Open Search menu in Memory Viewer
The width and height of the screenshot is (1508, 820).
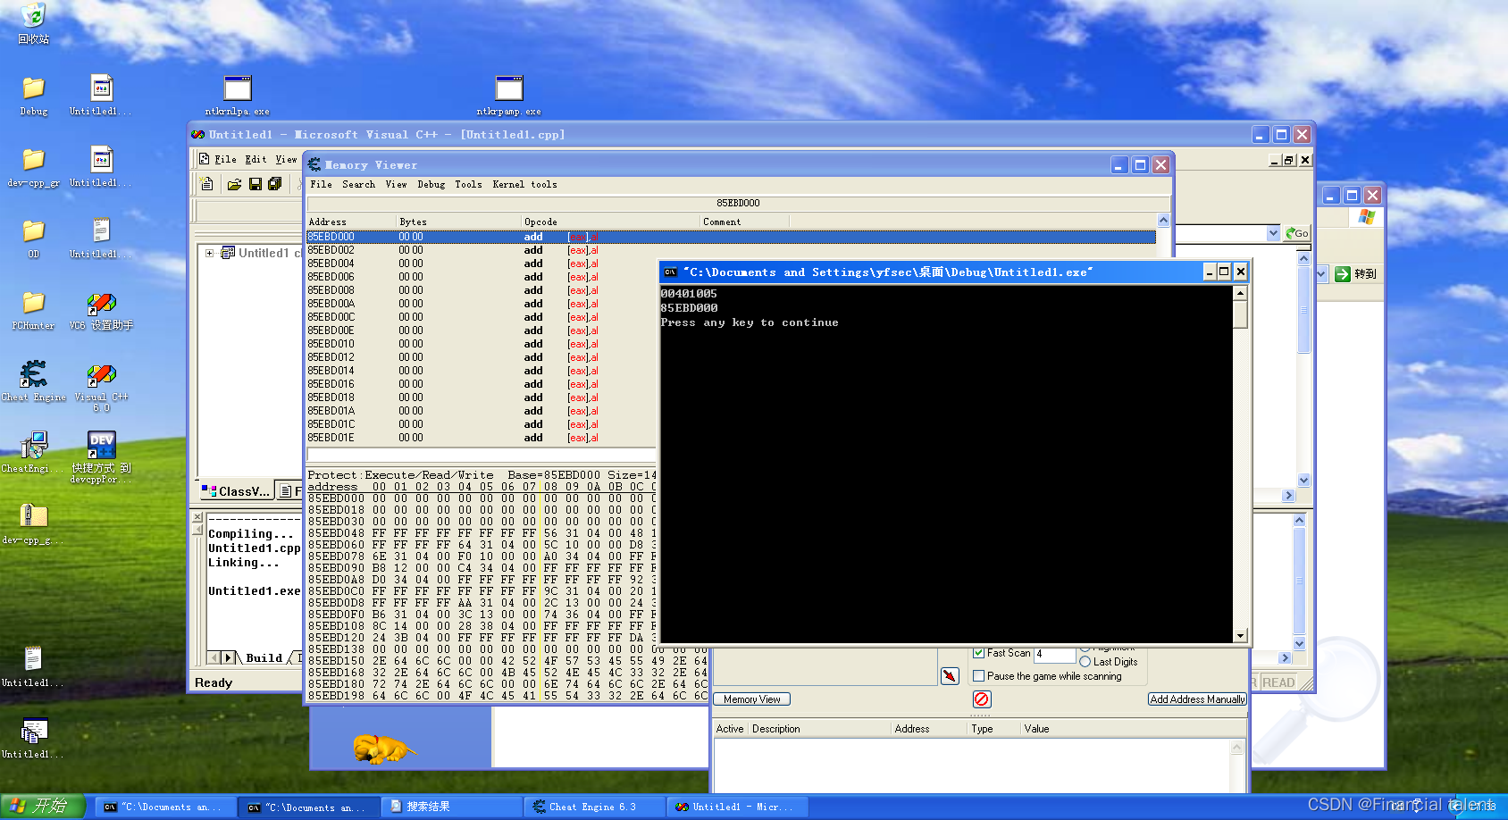coord(358,184)
